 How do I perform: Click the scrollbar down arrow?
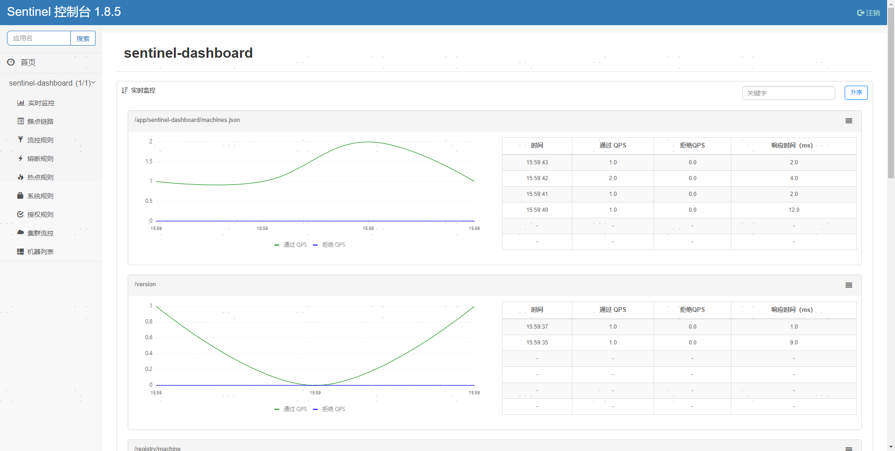(891, 447)
